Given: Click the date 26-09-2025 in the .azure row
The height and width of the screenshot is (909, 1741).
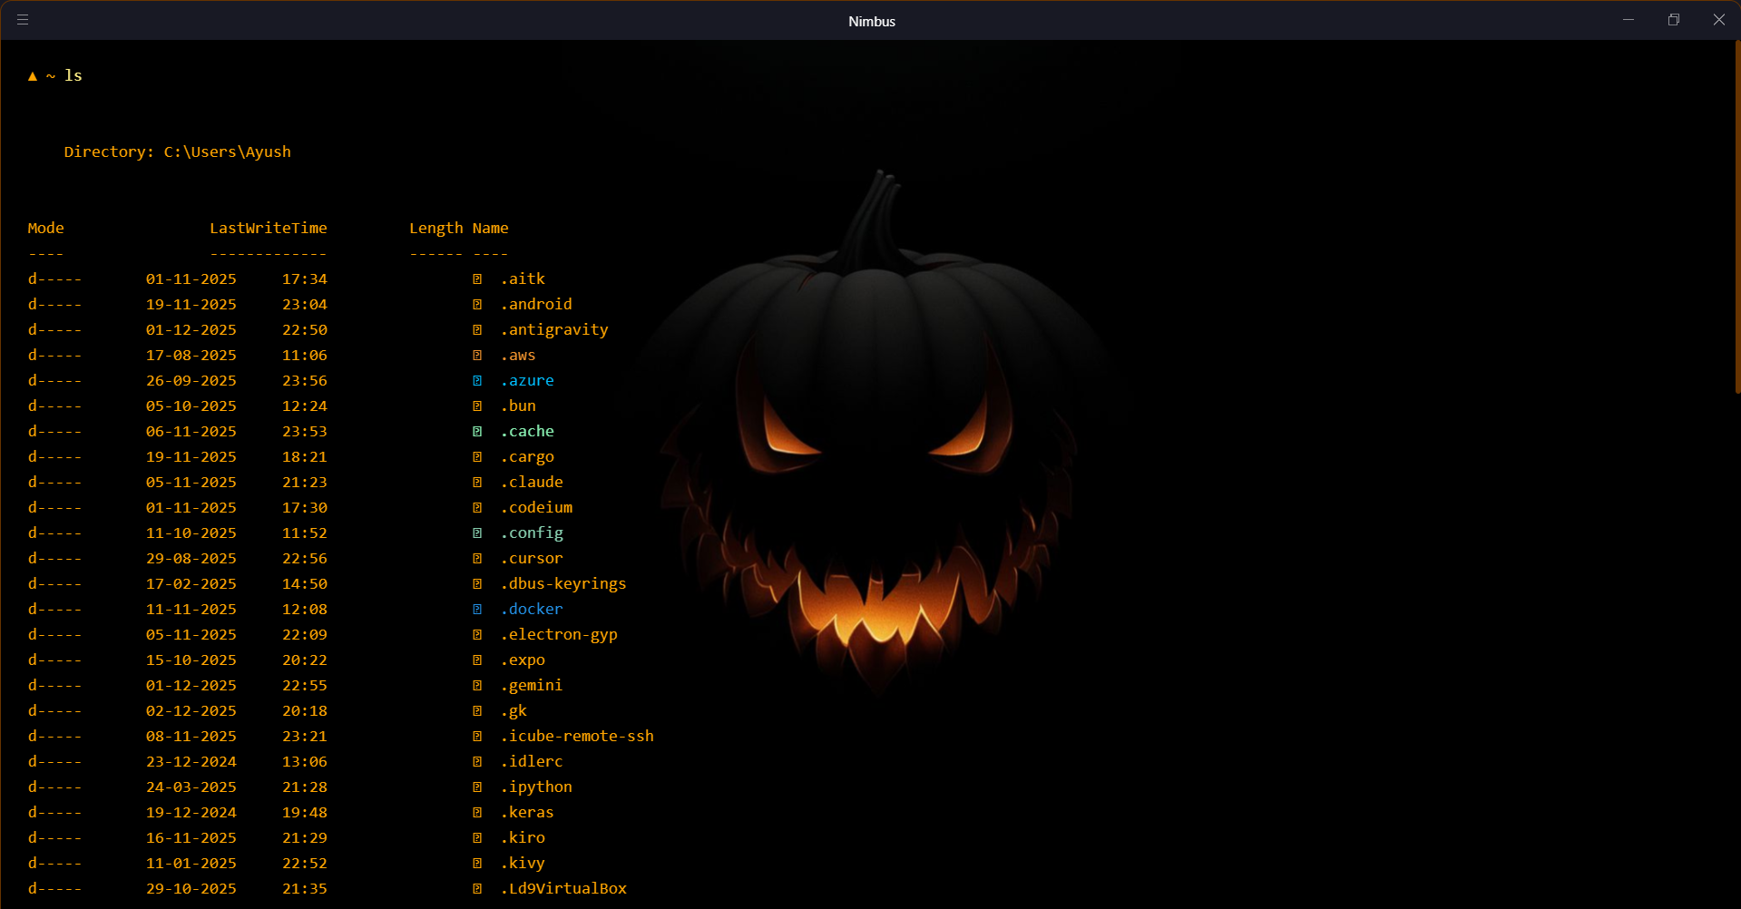Looking at the screenshot, I should pyautogui.click(x=191, y=381).
